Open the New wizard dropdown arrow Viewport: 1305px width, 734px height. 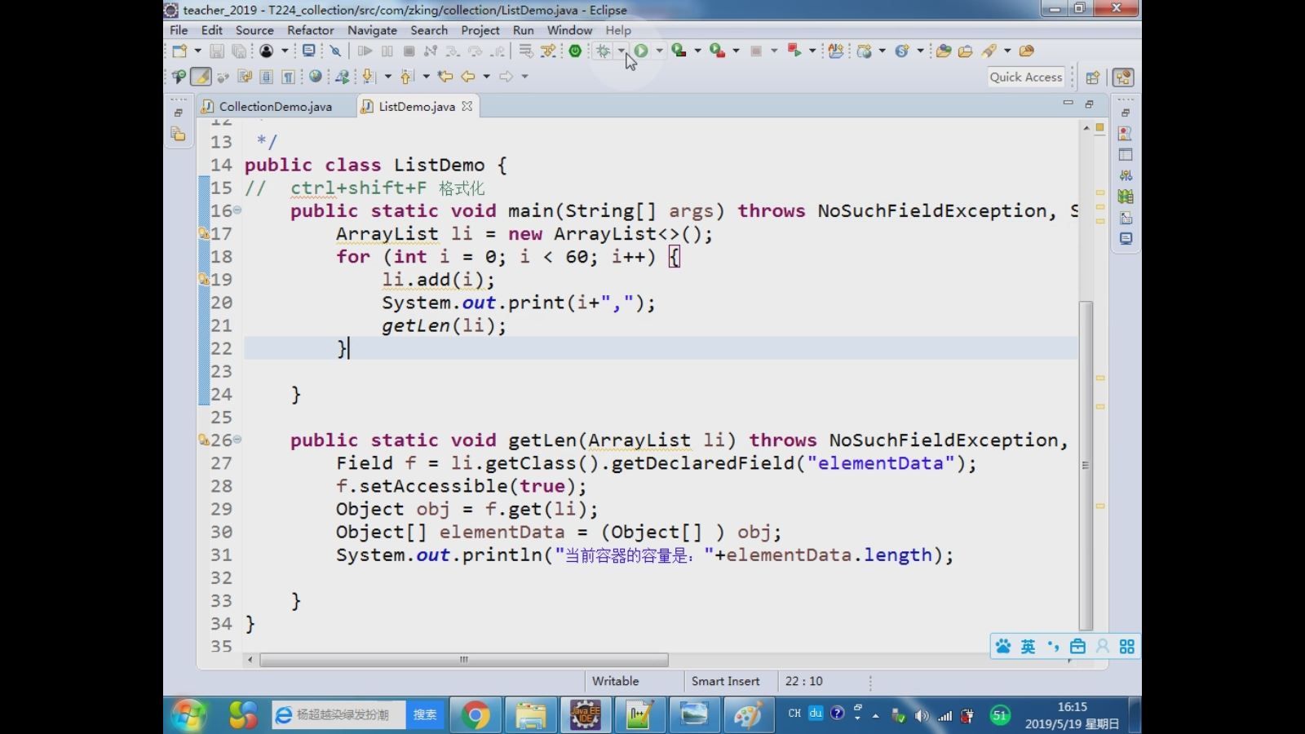197,51
